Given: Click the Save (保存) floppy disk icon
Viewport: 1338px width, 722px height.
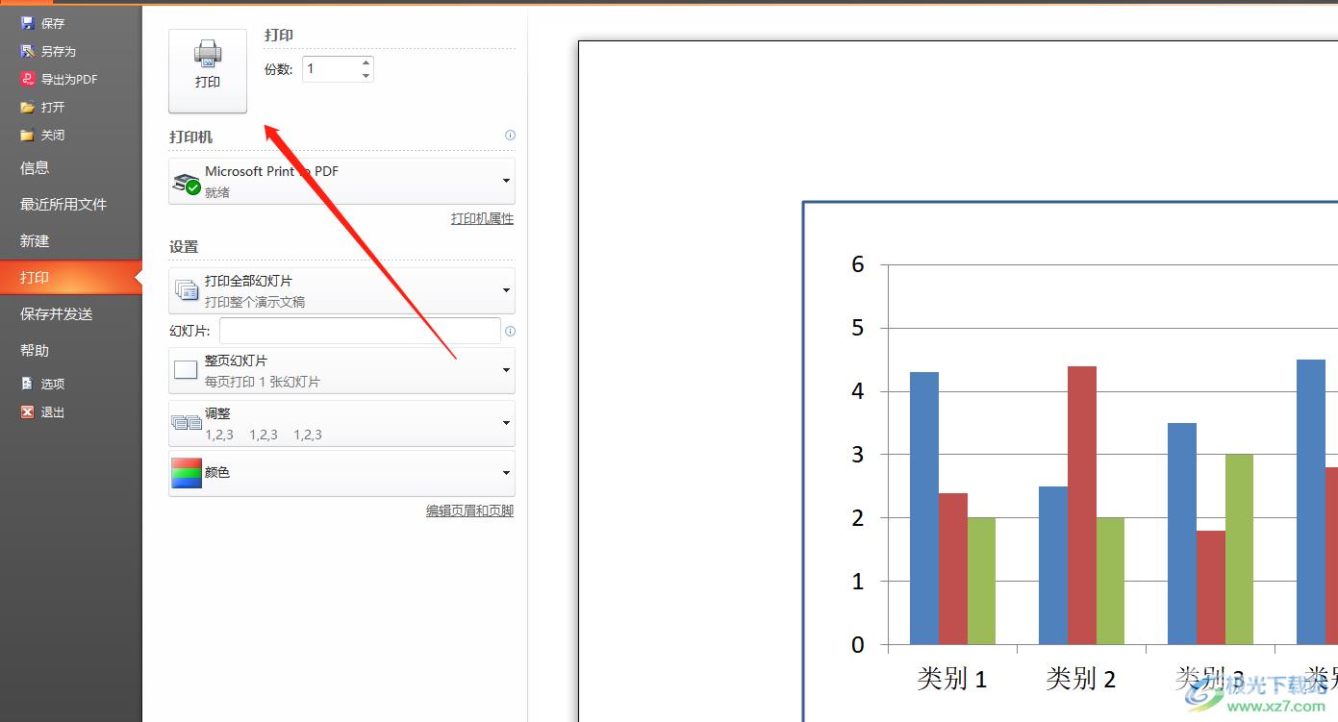Looking at the screenshot, I should tap(28, 23).
